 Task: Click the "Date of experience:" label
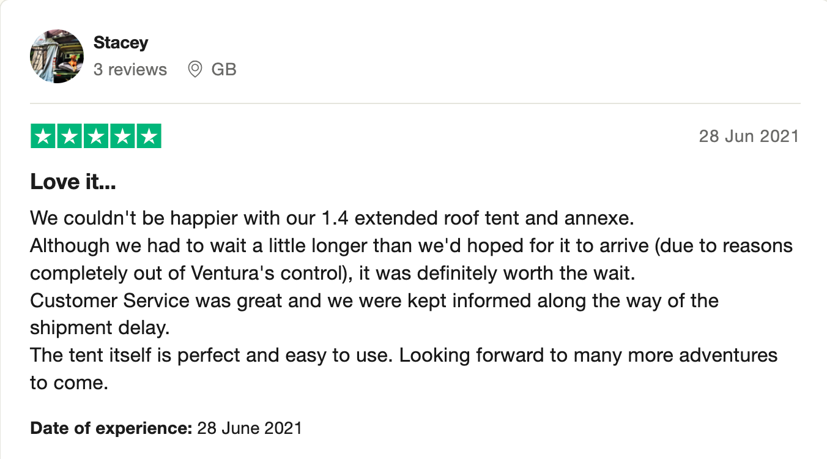[111, 427]
